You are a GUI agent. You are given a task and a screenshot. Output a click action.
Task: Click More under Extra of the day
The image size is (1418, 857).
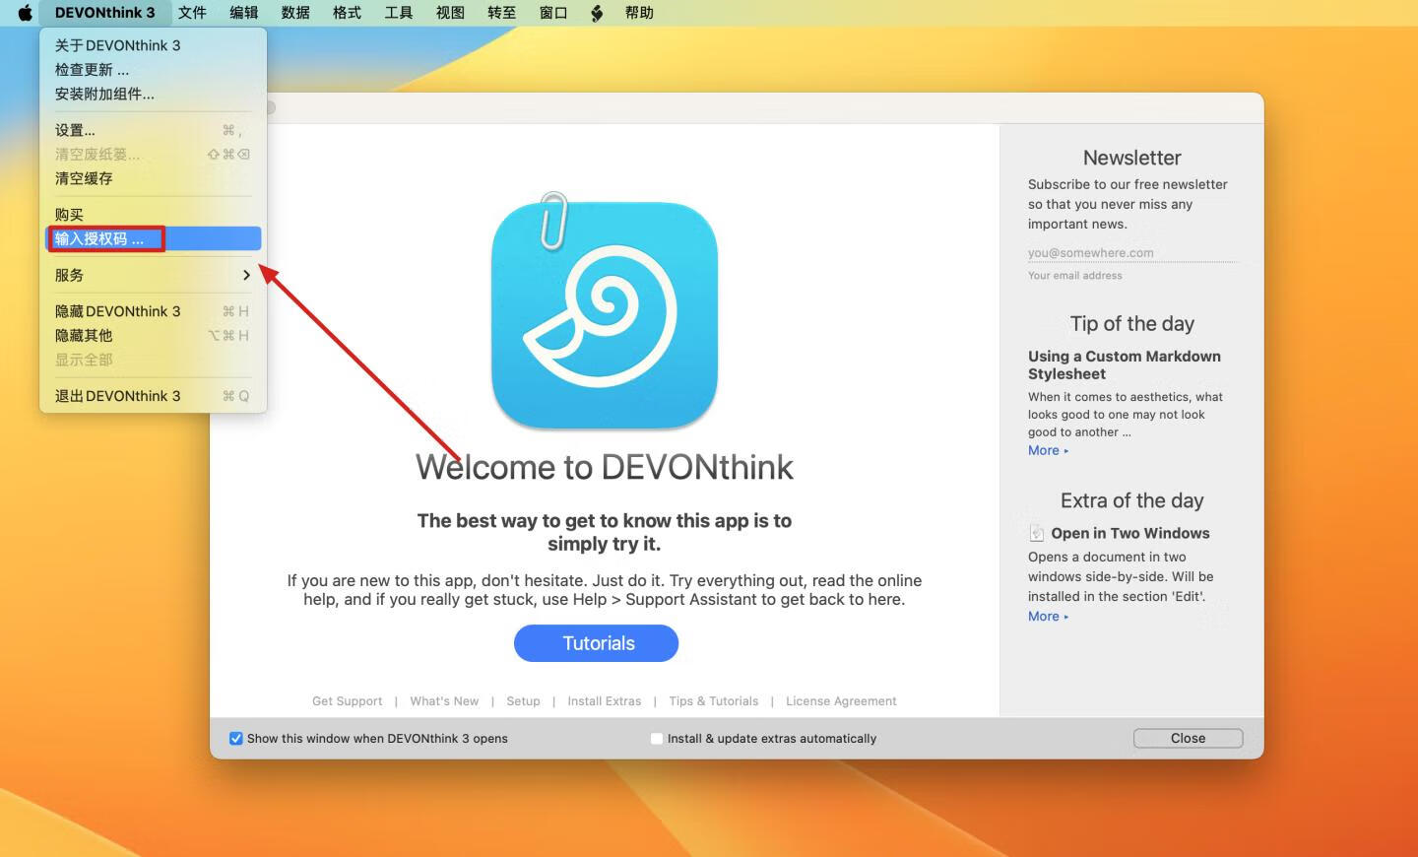pyautogui.click(x=1048, y=617)
